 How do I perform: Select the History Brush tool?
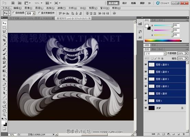tap(4, 62)
